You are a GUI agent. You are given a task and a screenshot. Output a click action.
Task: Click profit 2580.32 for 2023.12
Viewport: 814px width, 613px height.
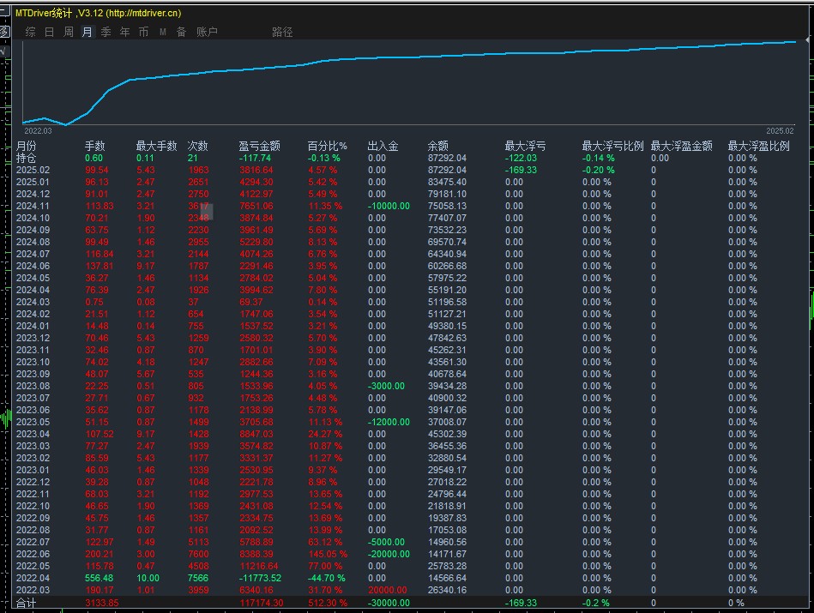tap(256, 338)
